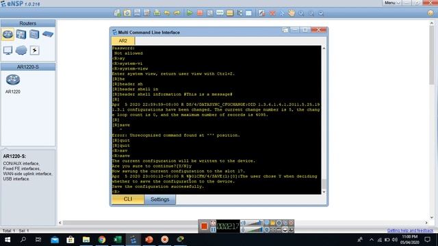Click the camera-shaped Open toolbar icon
This screenshot has width=438, height=246.
(127, 13)
